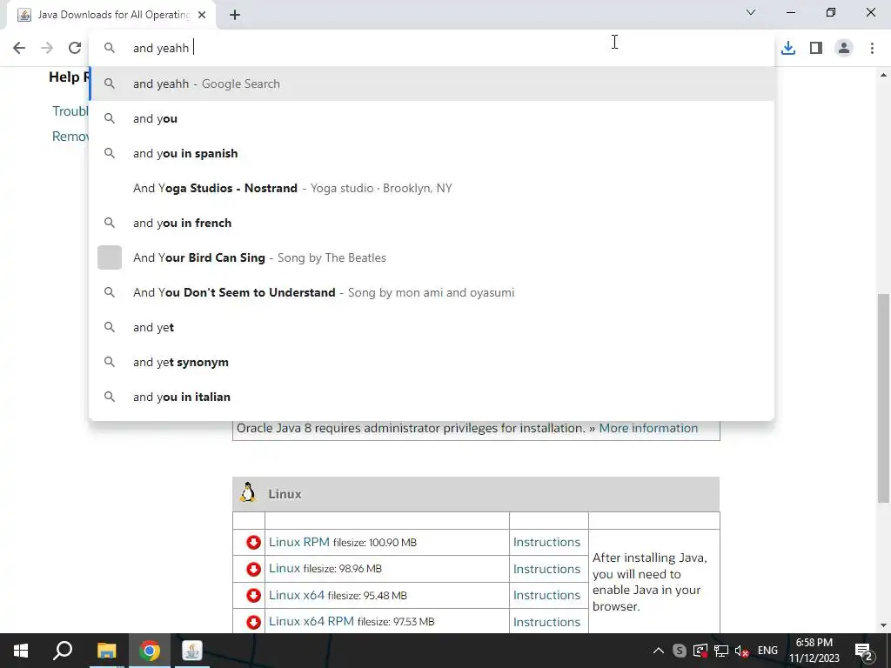This screenshot has height=668, width=891.
Task: Open the Windows Start menu
Action: 21,651
